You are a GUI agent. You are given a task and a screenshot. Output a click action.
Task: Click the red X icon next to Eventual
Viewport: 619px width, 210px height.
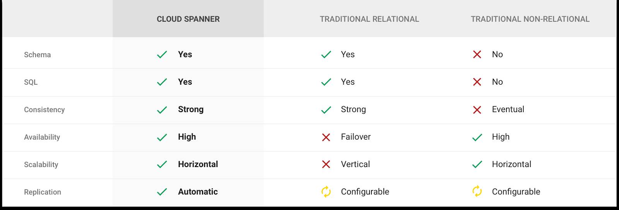coord(477,110)
